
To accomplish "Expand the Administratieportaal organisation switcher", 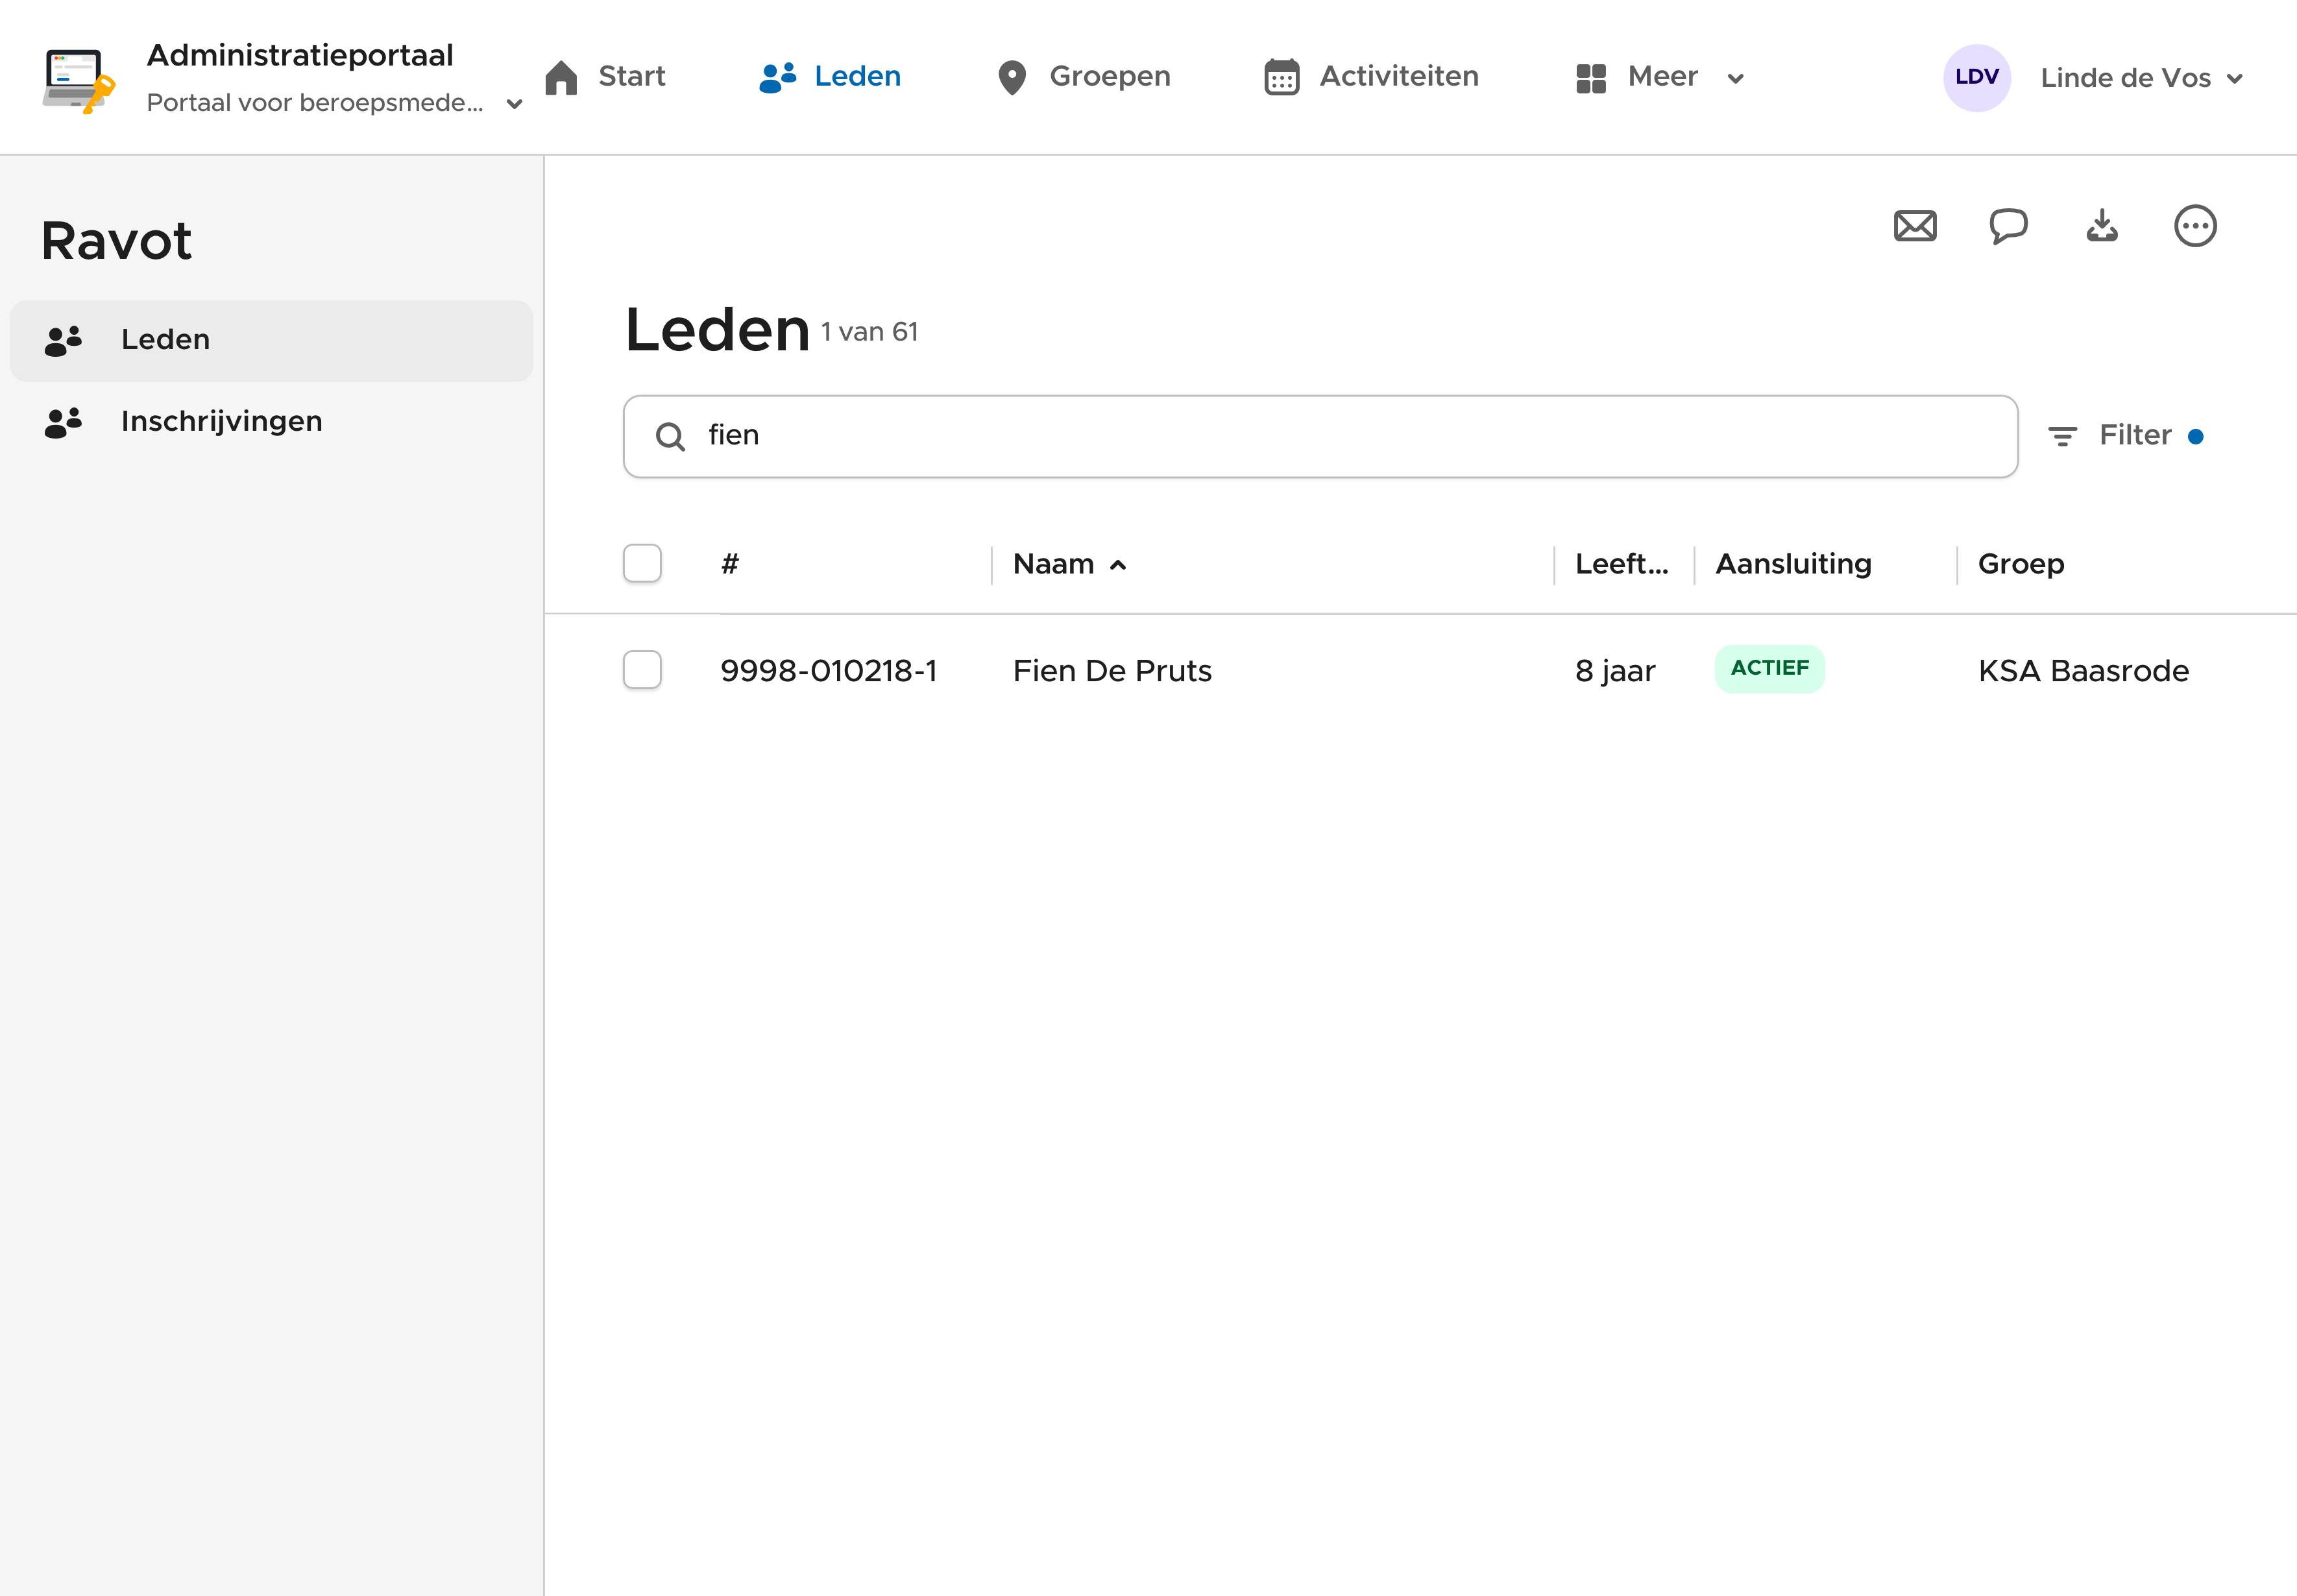I will click(514, 103).
